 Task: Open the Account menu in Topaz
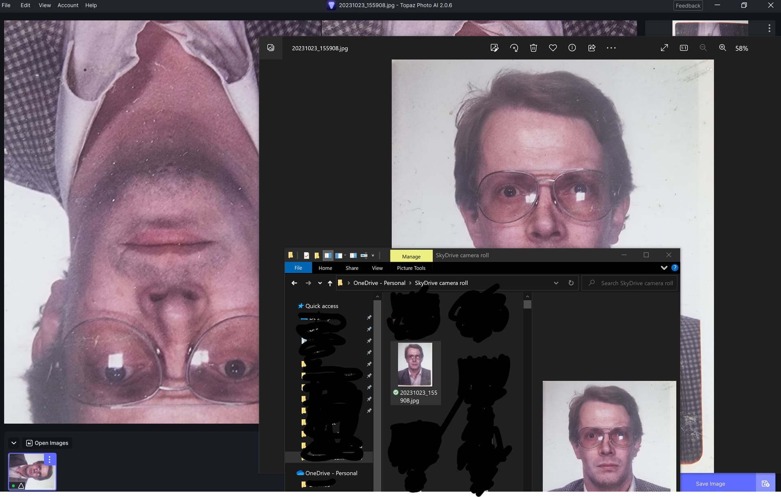[68, 5]
